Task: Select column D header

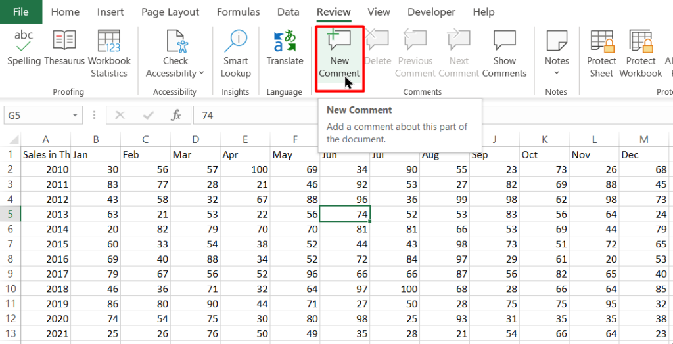Action: point(195,140)
